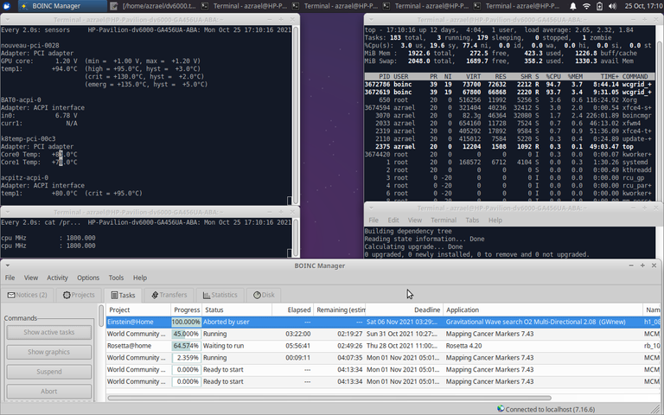
Task: Open window menu arrow of BOINC Manager
Action: tap(7, 265)
